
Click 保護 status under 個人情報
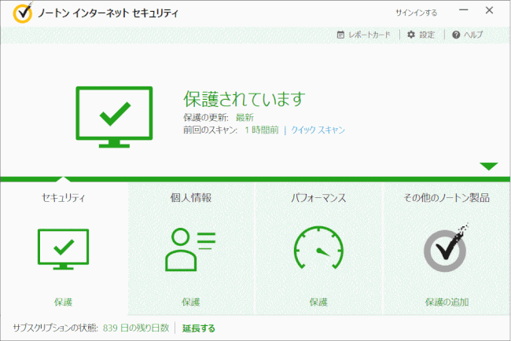point(191,302)
